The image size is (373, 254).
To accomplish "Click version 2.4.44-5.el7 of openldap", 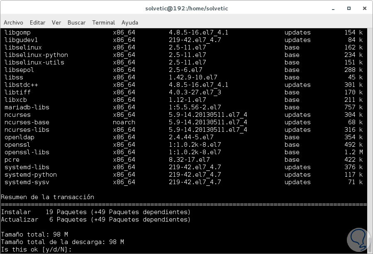I will coord(191,137).
